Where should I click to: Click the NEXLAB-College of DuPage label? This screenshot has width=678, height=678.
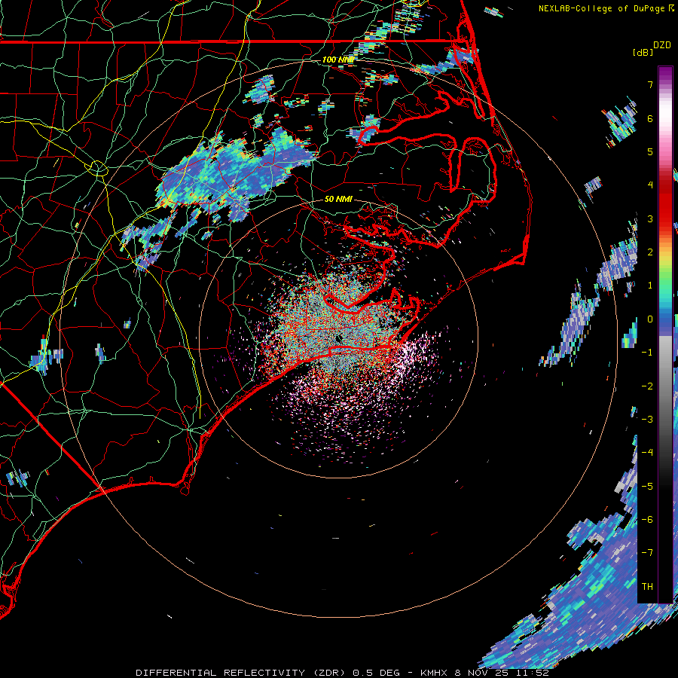603,8
